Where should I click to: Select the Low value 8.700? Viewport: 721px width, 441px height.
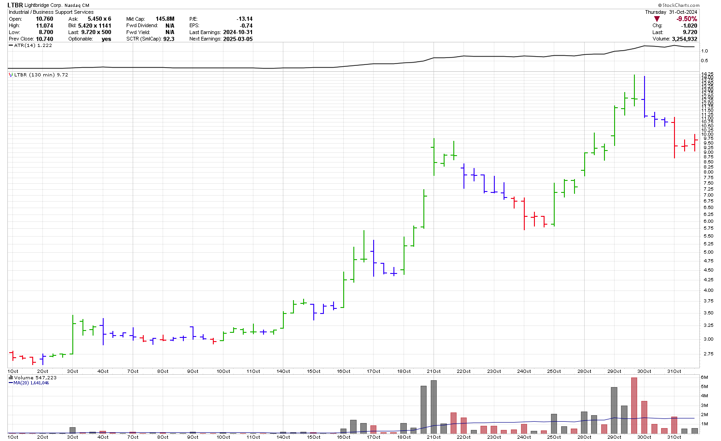point(46,32)
